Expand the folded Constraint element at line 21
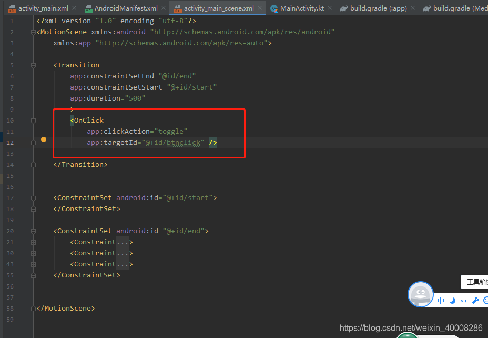 tap(33, 242)
